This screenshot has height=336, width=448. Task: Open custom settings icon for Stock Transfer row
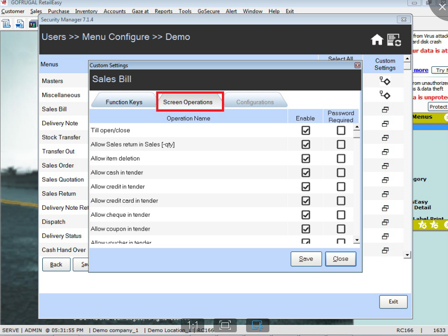(x=385, y=138)
